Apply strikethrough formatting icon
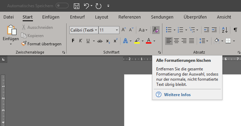Viewport: 241px width, 126px height. click(x=100, y=41)
